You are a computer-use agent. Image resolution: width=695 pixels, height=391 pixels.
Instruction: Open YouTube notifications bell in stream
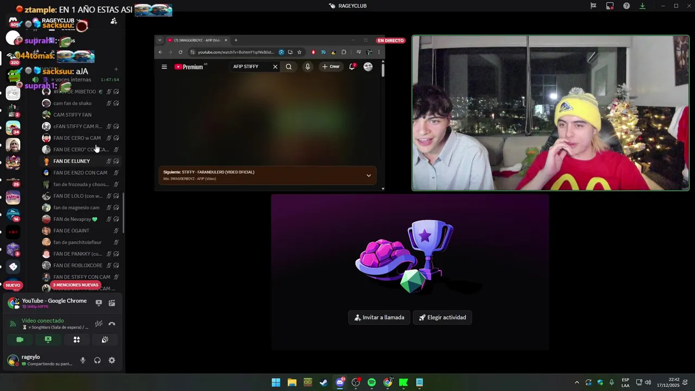(352, 67)
